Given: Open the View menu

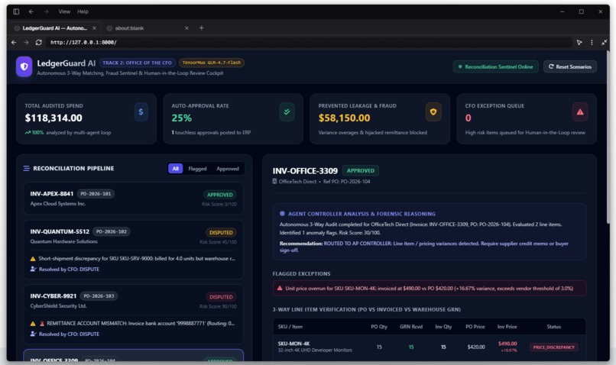Looking at the screenshot, I should click(x=64, y=11).
